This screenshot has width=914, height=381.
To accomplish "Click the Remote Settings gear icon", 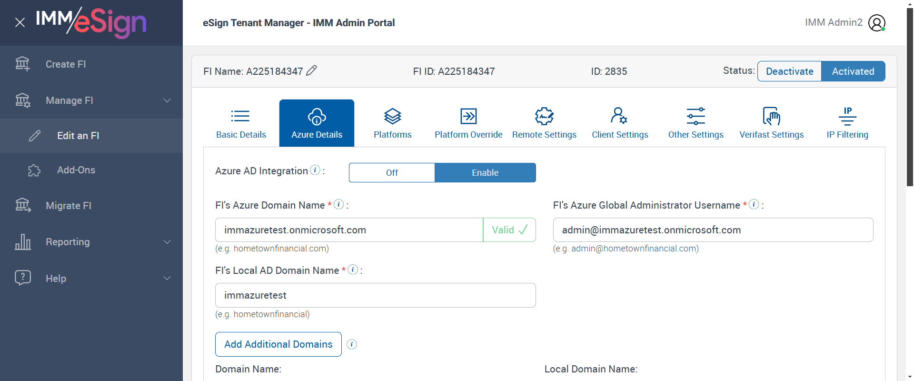I will 544,116.
